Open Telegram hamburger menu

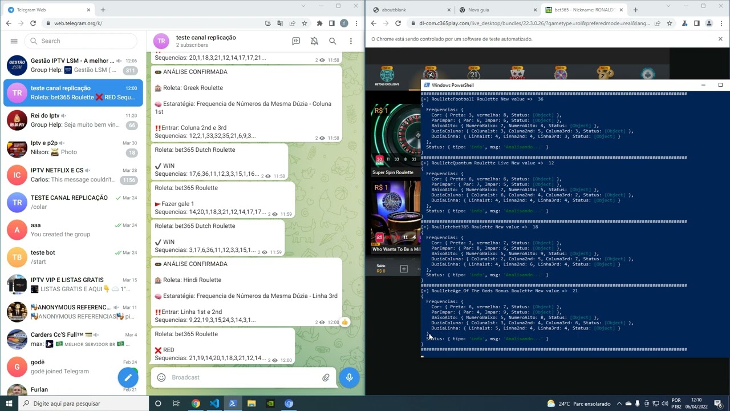14,41
